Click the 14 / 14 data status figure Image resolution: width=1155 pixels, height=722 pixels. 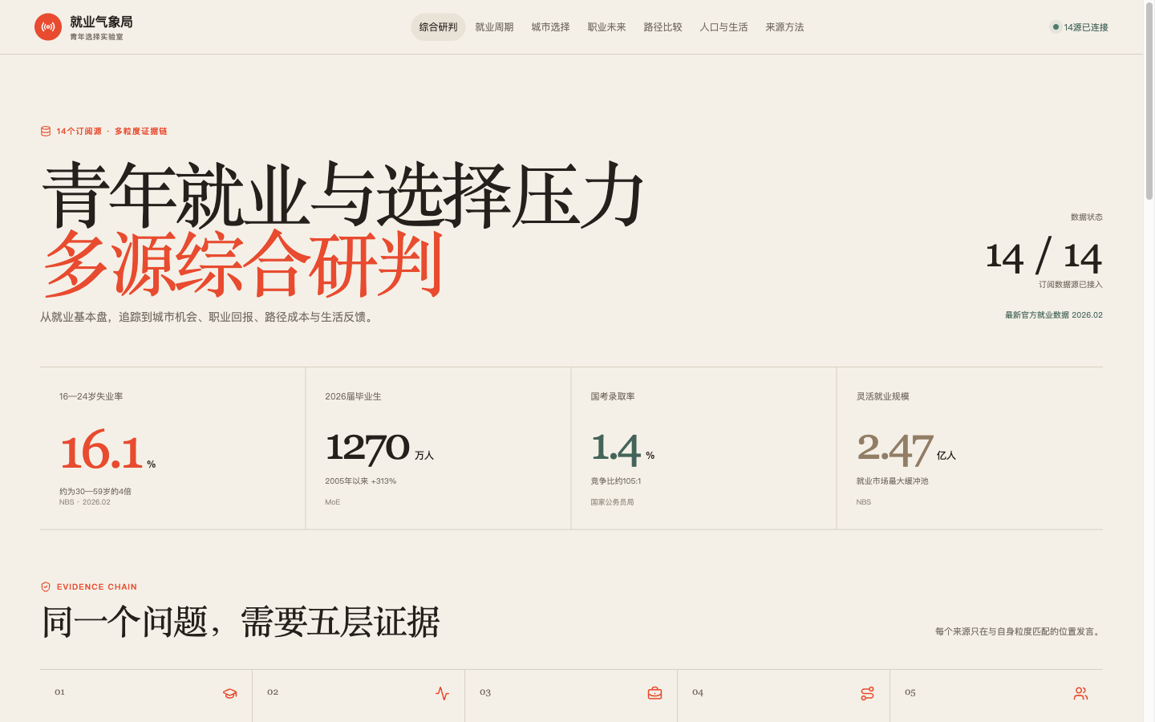(x=1044, y=257)
